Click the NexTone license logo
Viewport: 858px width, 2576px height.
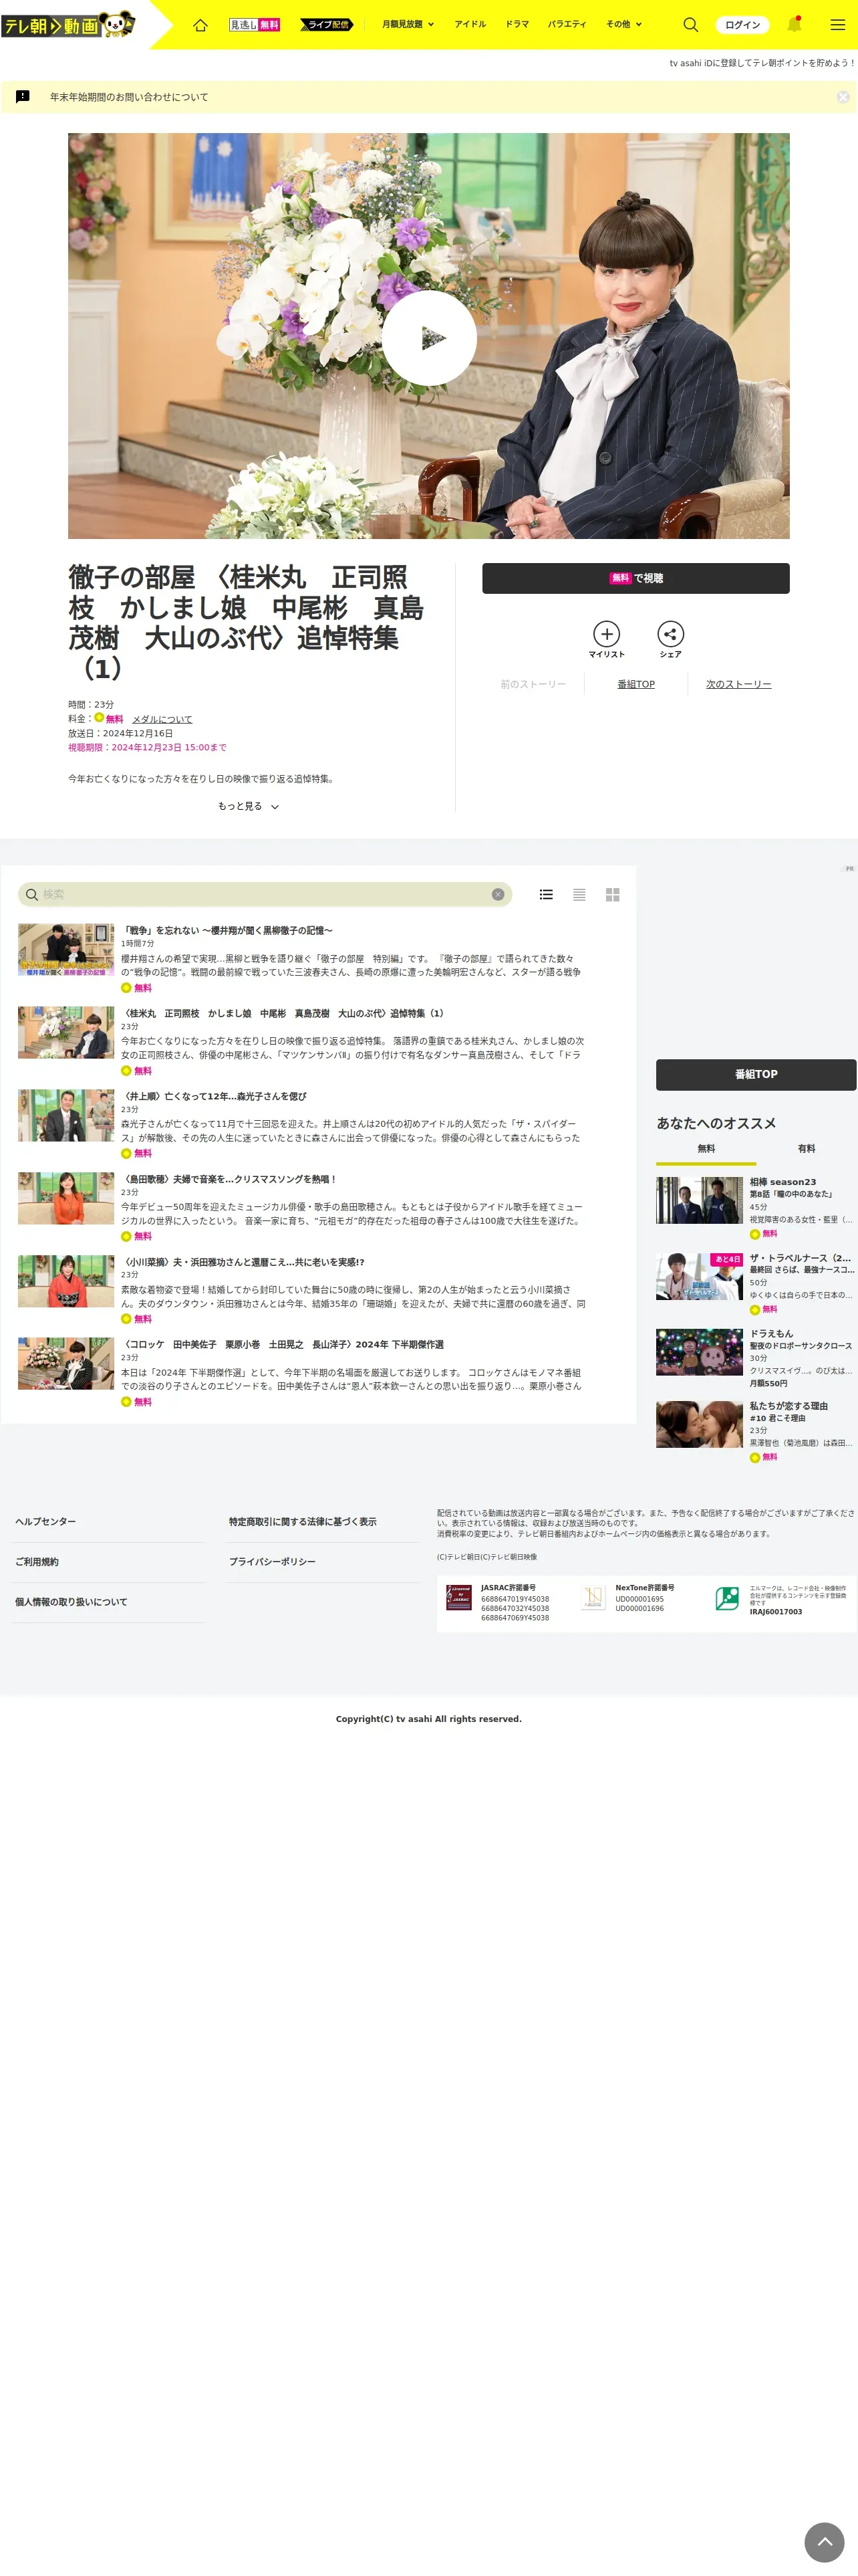pyautogui.click(x=593, y=1597)
